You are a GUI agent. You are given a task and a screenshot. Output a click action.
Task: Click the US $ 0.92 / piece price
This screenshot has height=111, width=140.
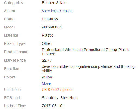point(57,90)
